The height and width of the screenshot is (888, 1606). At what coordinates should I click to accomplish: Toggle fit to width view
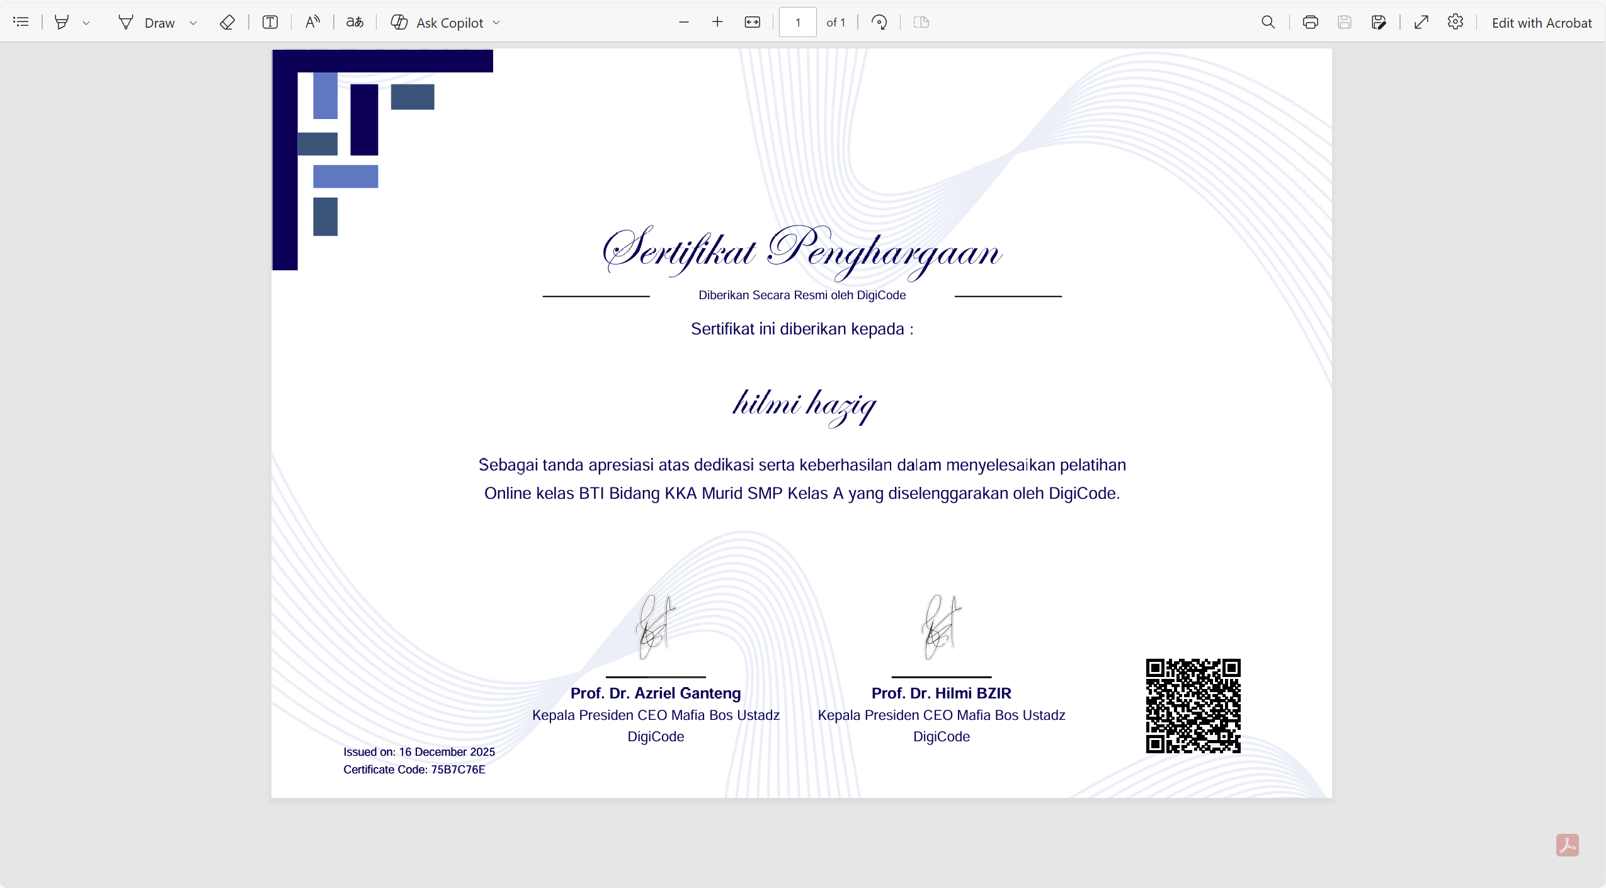(752, 22)
